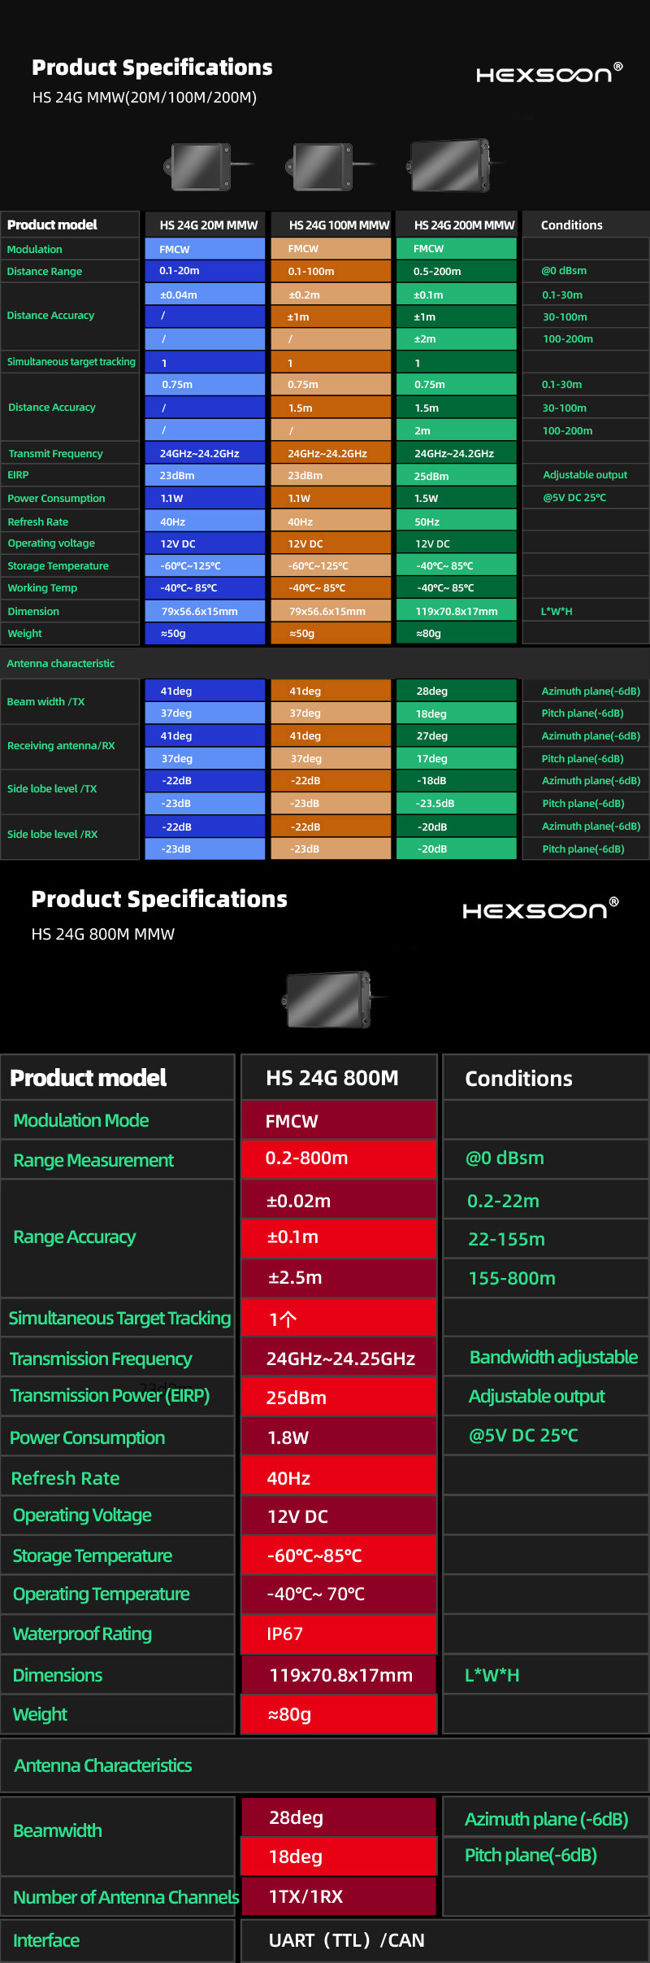Click the HS 24G 20M MMW column header
The height and width of the screenshot is (1963, 650).
coord(208,225)
